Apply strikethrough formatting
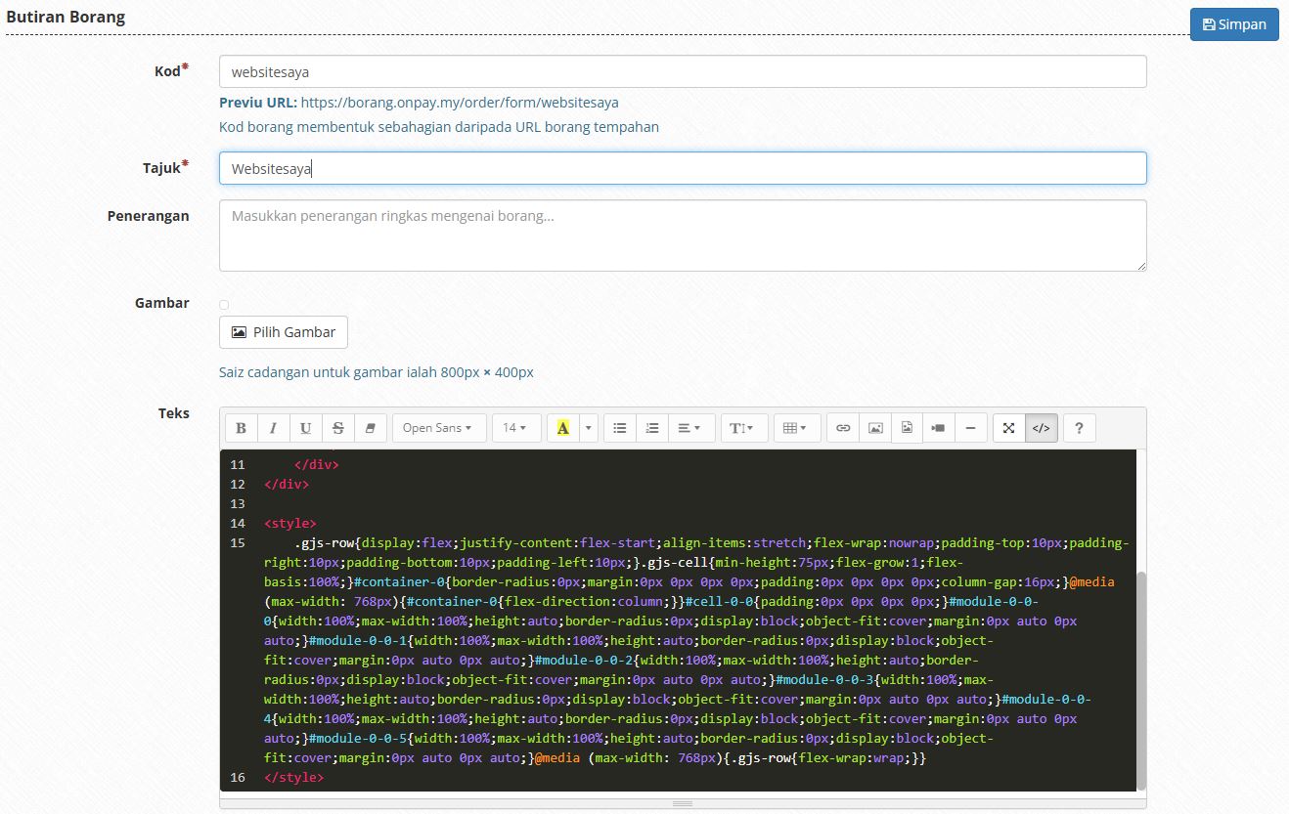Screen dimensions: 1289x814 click(337, 427)
